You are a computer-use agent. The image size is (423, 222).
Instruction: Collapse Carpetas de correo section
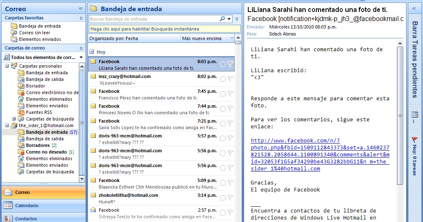click(81, 48)
